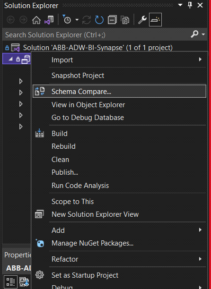This screenshot has width=211, height=289.
Task: Click the blue Refresh icon
Action: coord(99,20)
